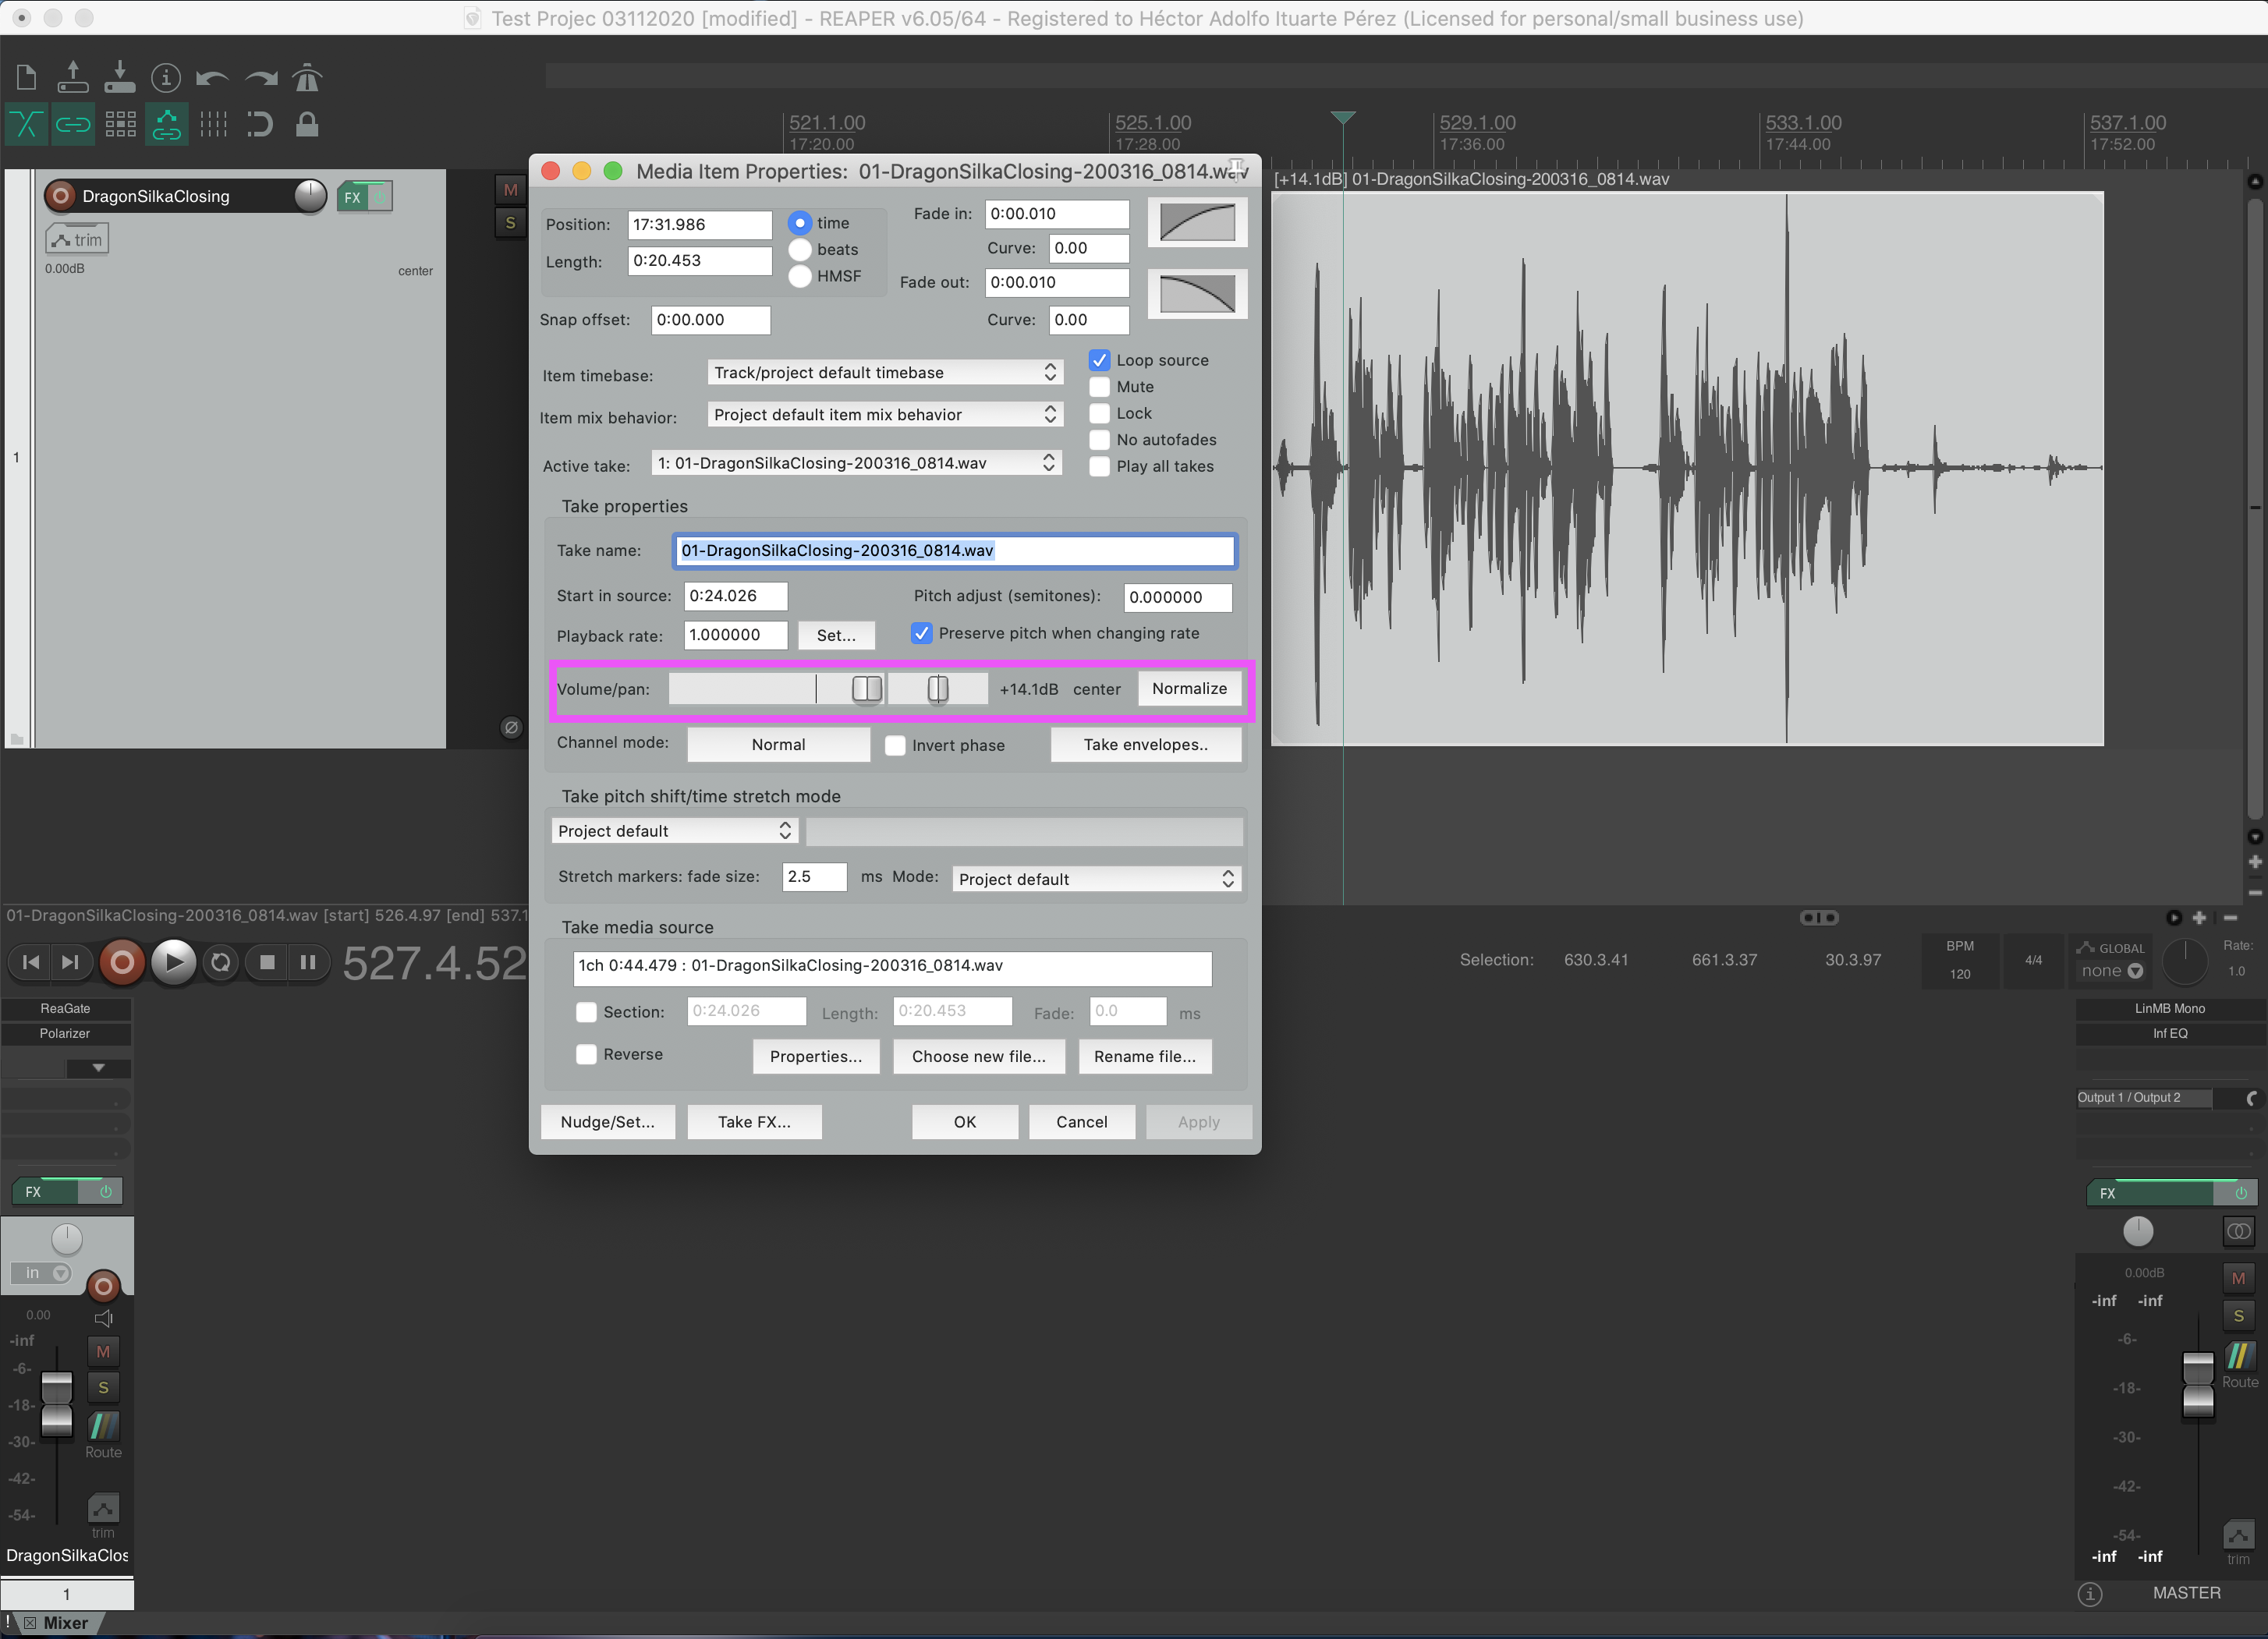Click the metronome icon in toolbar
Image resolution: width=2268 pixels, height=1639 pixels.
307,77
